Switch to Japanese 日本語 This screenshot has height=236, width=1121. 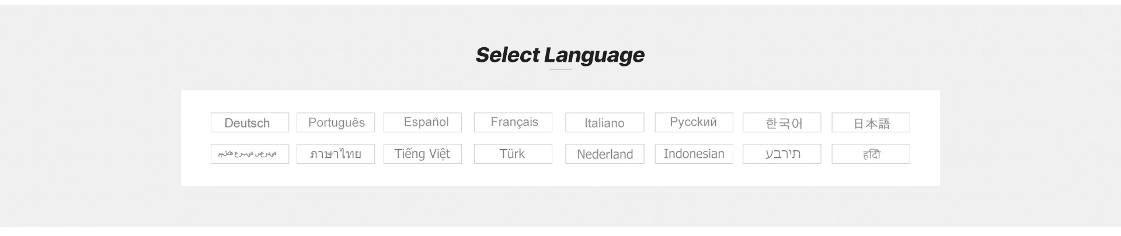tap(871, 123)
